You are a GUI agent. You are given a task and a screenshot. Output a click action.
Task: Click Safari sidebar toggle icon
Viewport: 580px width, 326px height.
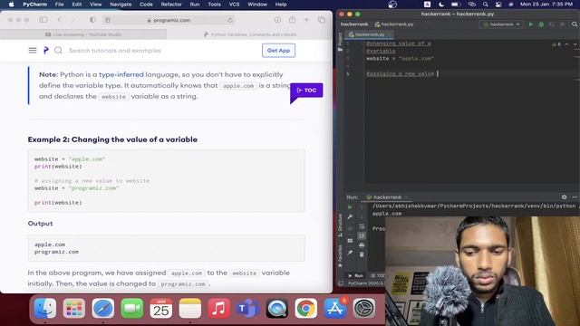click(x=43, y=20)
